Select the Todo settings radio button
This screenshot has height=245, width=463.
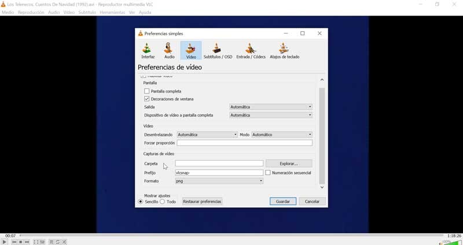pos(163,202)
